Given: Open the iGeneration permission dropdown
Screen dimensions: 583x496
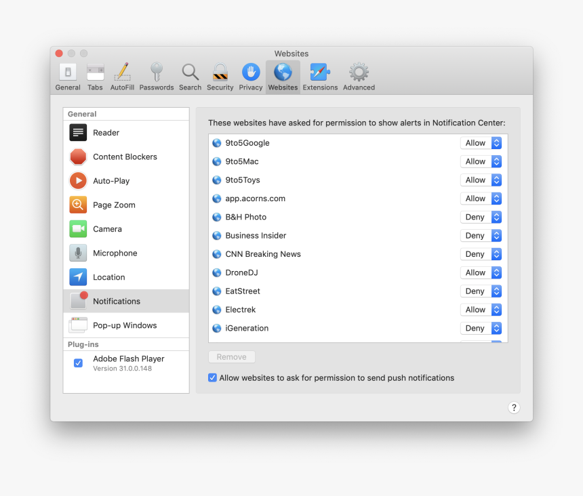Looking at the screenshot, I should coord(481,329).
